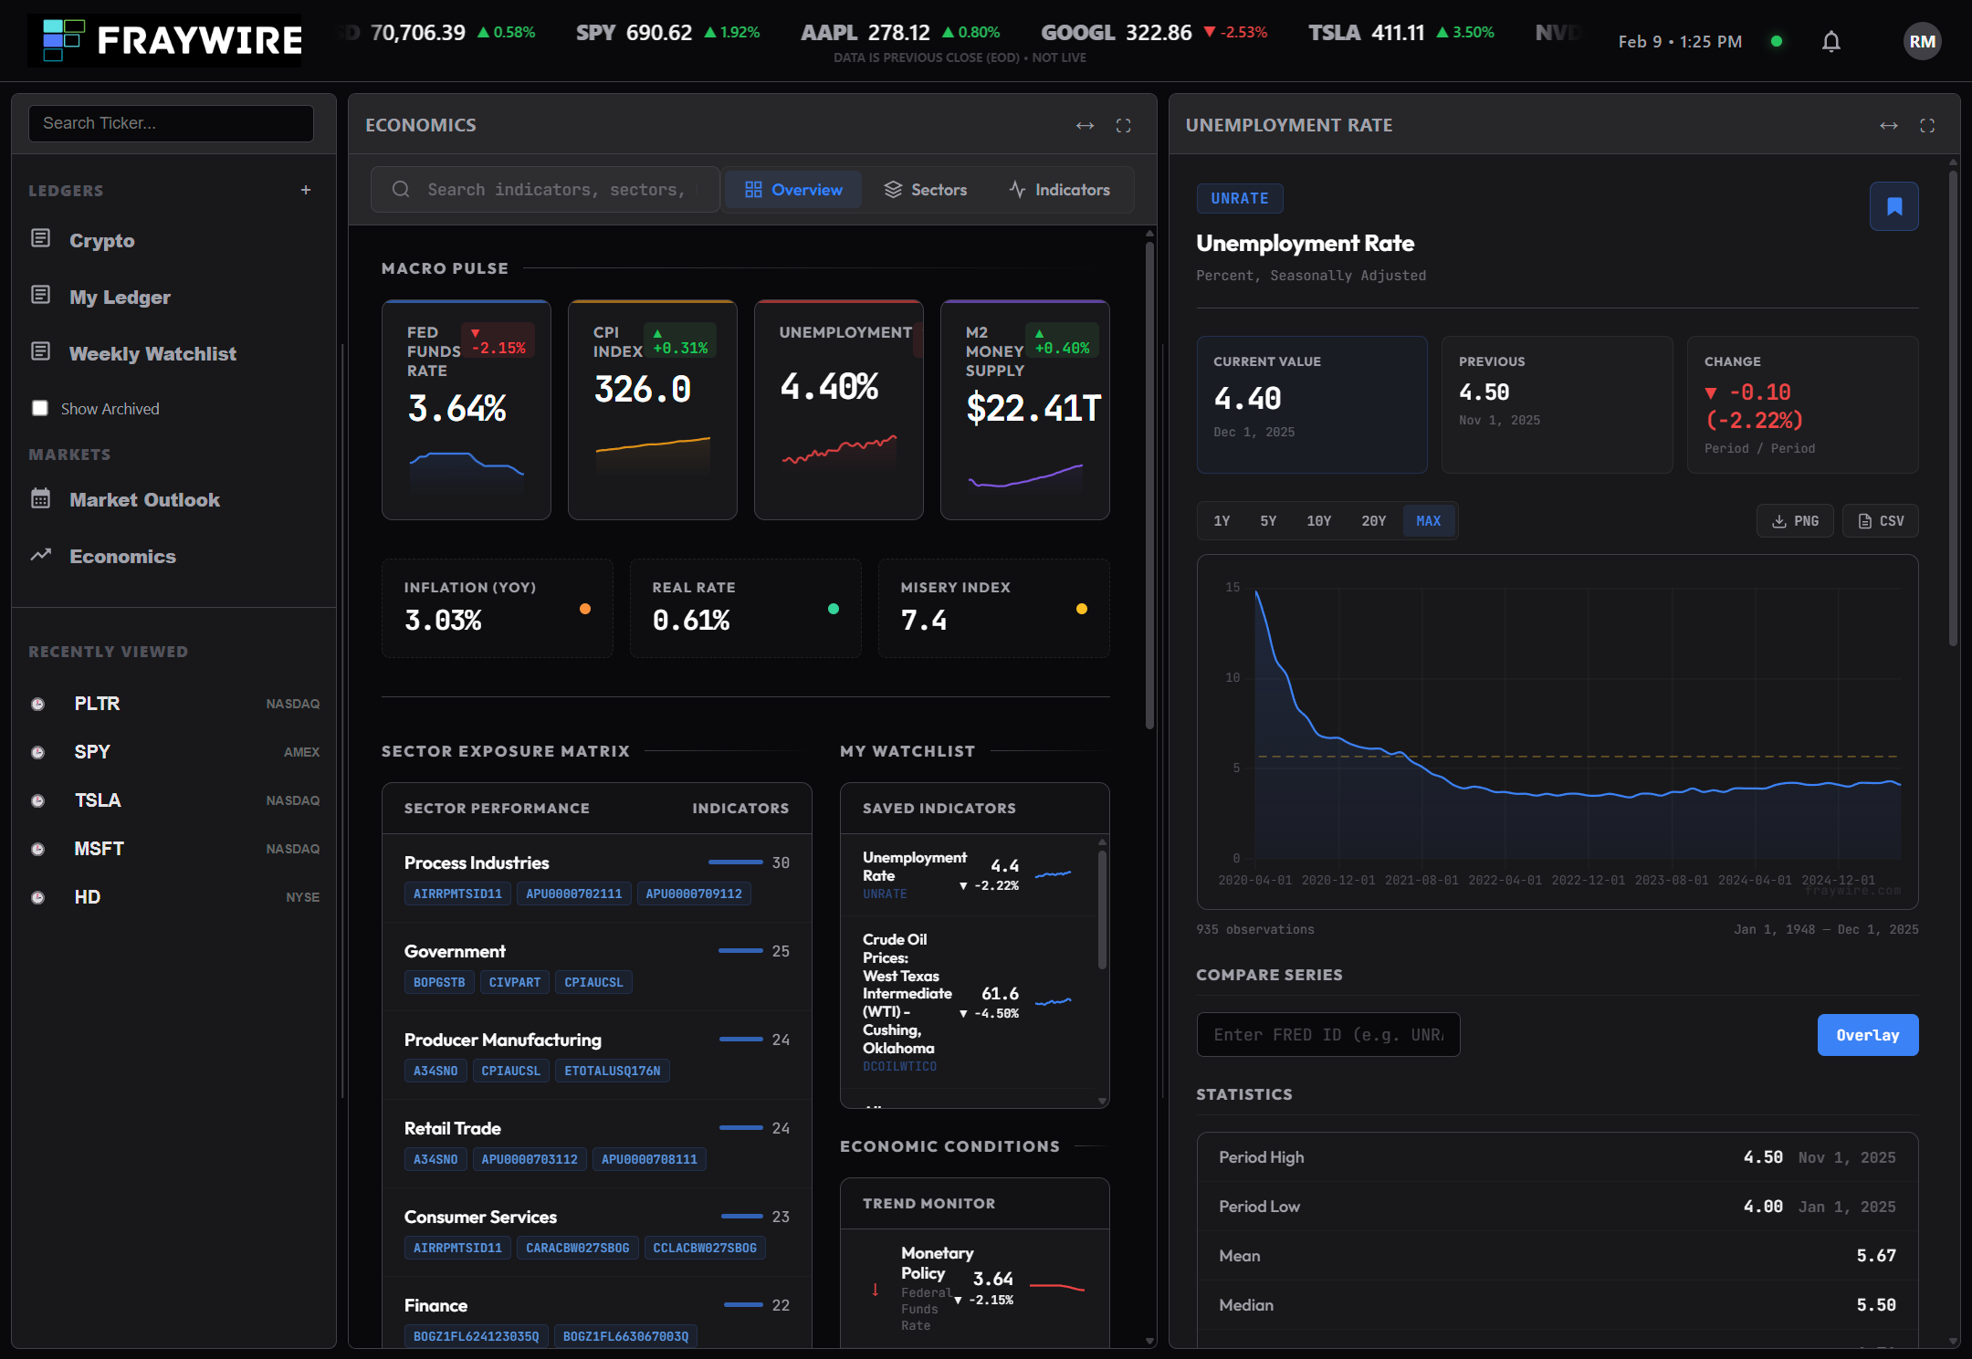
Task: Open PLTR from recently viewed
Action: [x=97, y=704]
